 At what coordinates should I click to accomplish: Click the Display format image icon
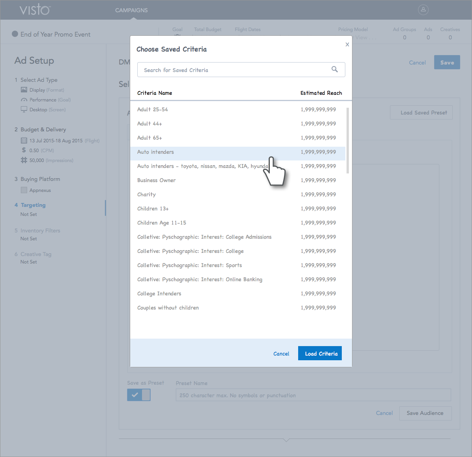tap(24, 90)
